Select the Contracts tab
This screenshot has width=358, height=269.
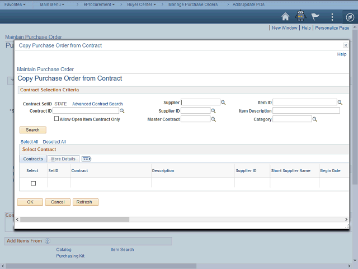(x=33, y=159)
